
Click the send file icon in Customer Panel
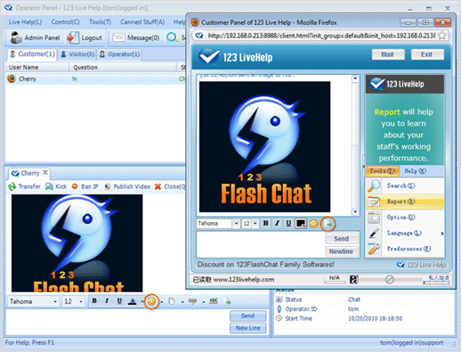click(x=328, y=224)
